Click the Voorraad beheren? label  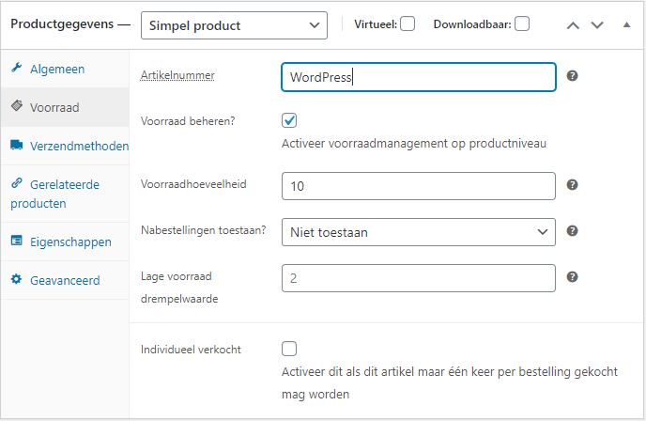[x=188, y=121]
